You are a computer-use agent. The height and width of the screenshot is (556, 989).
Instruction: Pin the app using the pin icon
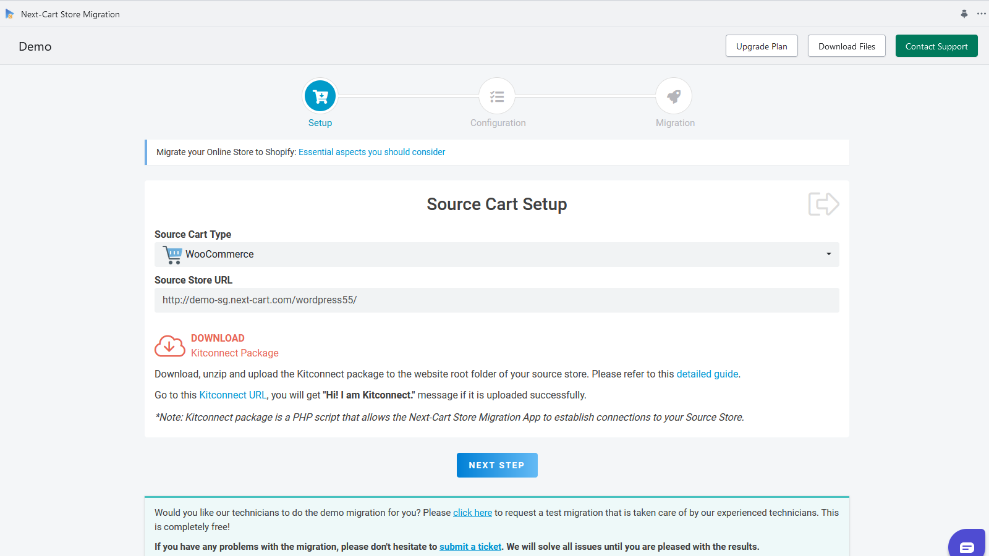[x=964, y=14]
